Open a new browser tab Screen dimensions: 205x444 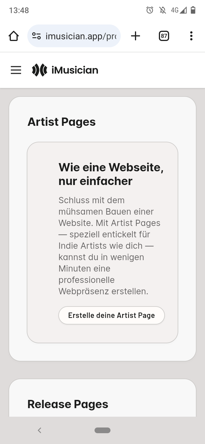pos(136,36)
